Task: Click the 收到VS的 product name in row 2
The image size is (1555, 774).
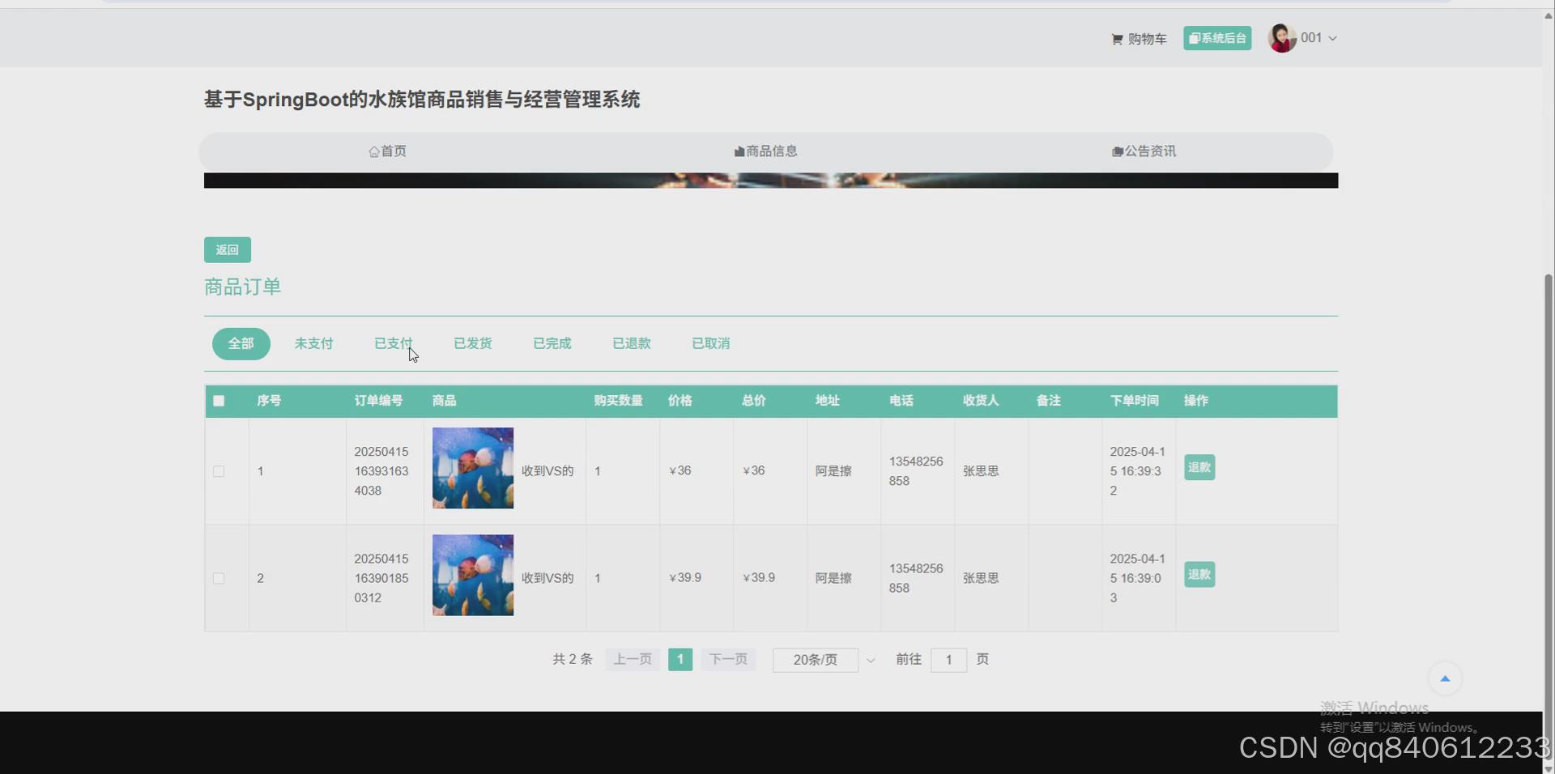Action: point(547,578)
